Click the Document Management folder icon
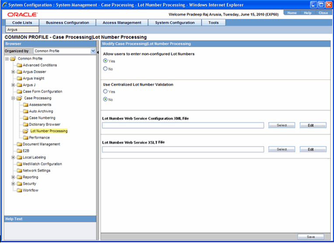The image size is (334, 243). tap(19, 144)
